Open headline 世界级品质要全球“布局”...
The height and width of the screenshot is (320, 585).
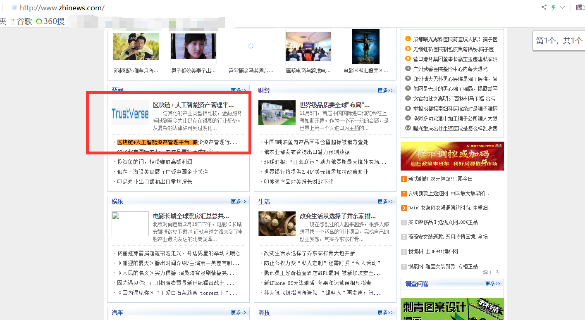334,105
